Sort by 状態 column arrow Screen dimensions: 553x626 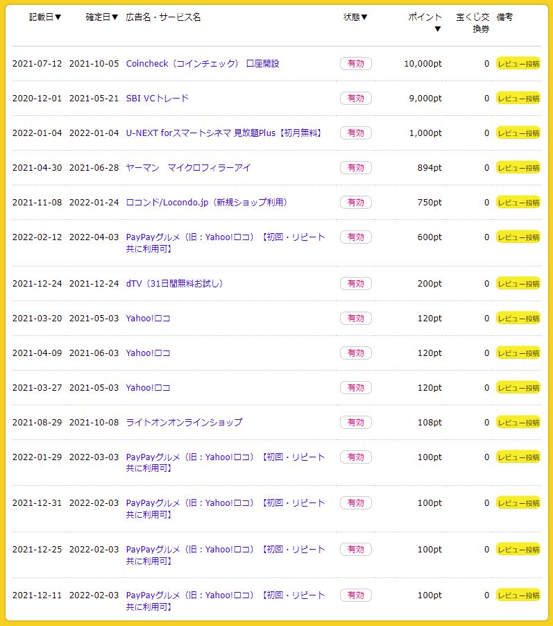(364, 17)
